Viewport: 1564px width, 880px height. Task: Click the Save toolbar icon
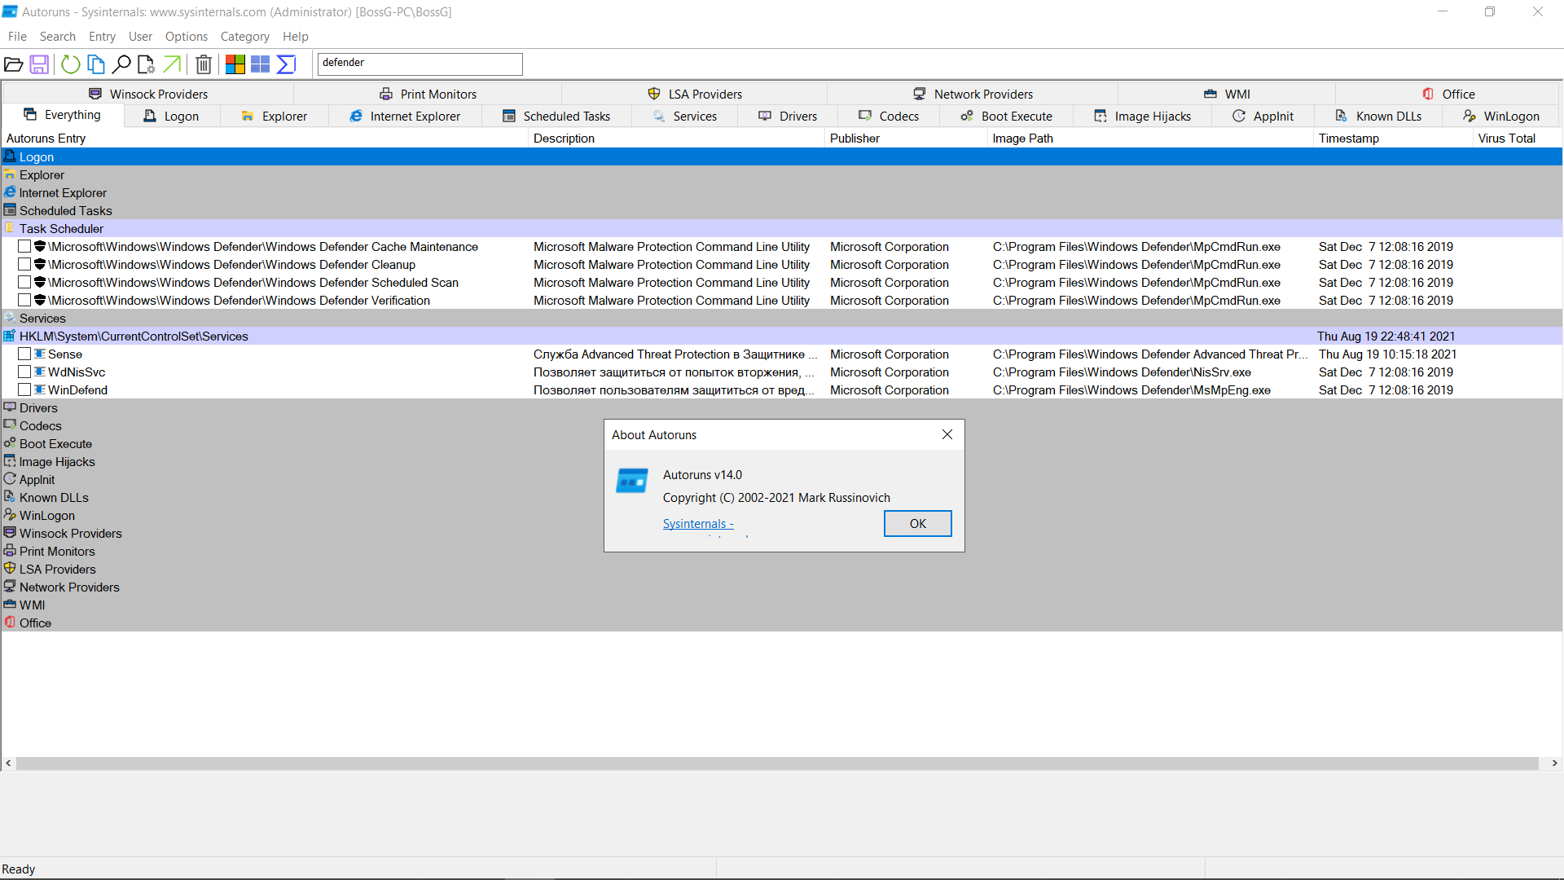(x=39, y=64)
